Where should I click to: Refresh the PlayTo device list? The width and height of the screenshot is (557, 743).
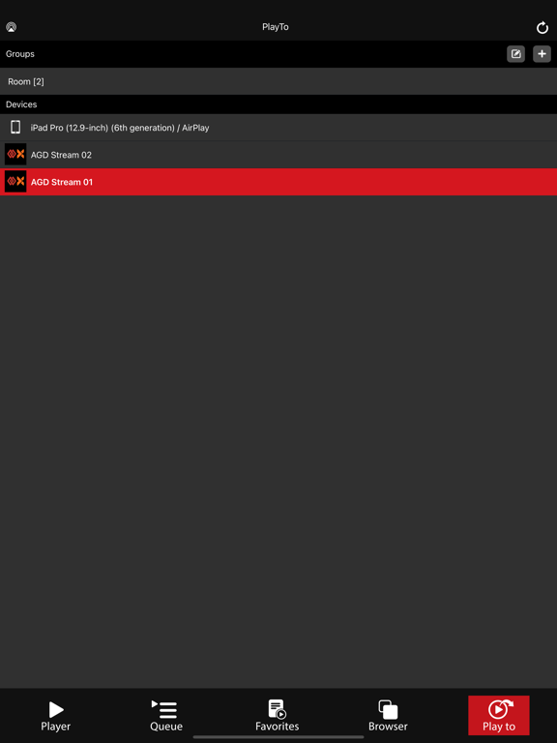(542, 27)
